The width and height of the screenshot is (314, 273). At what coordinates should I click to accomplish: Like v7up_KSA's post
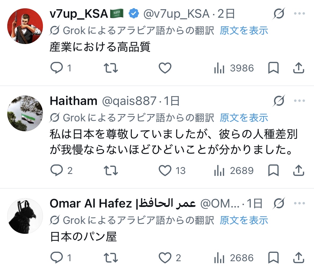pos(165,68)
